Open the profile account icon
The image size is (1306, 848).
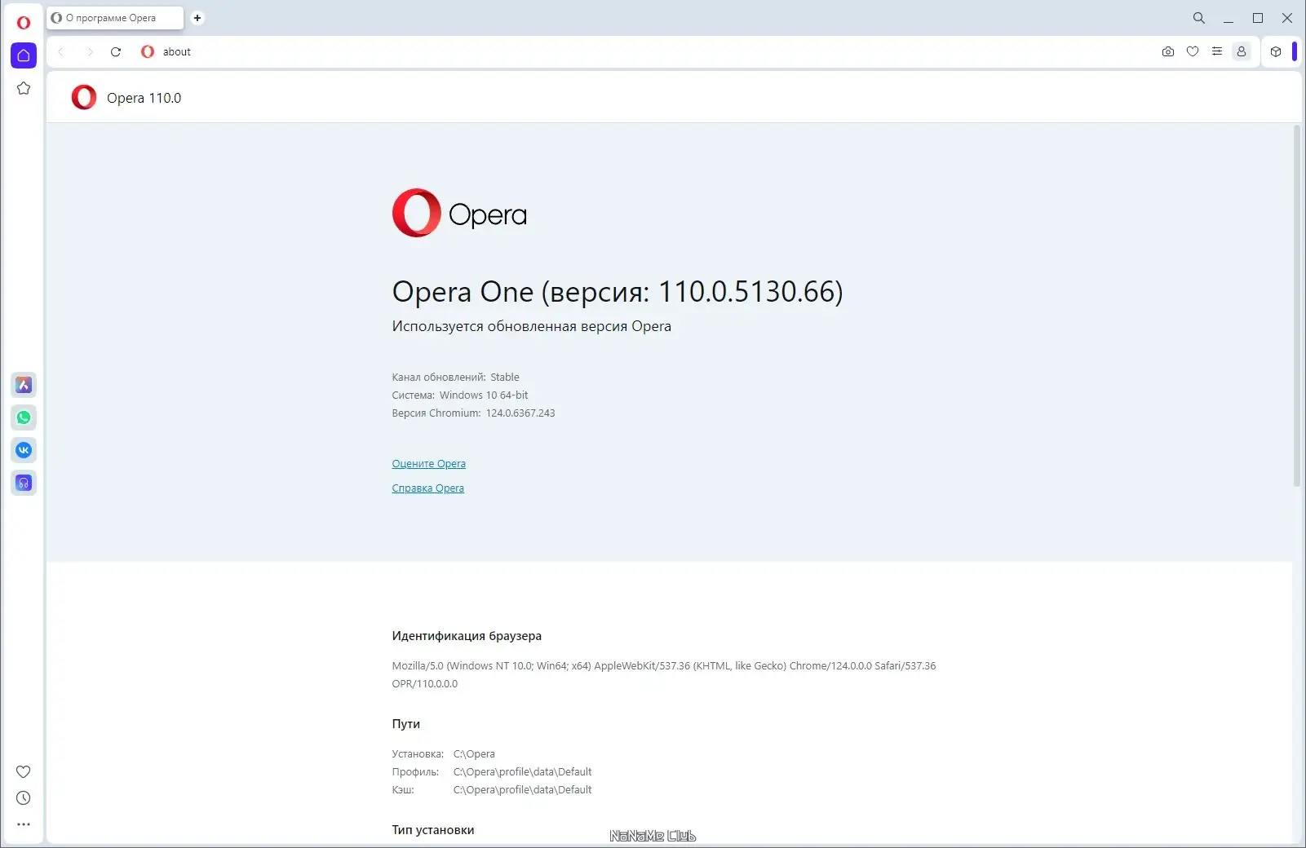click(1242, 51)
